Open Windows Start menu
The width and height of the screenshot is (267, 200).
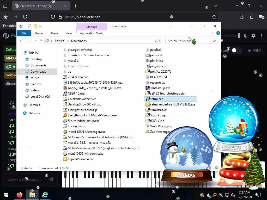pos(6,195)
